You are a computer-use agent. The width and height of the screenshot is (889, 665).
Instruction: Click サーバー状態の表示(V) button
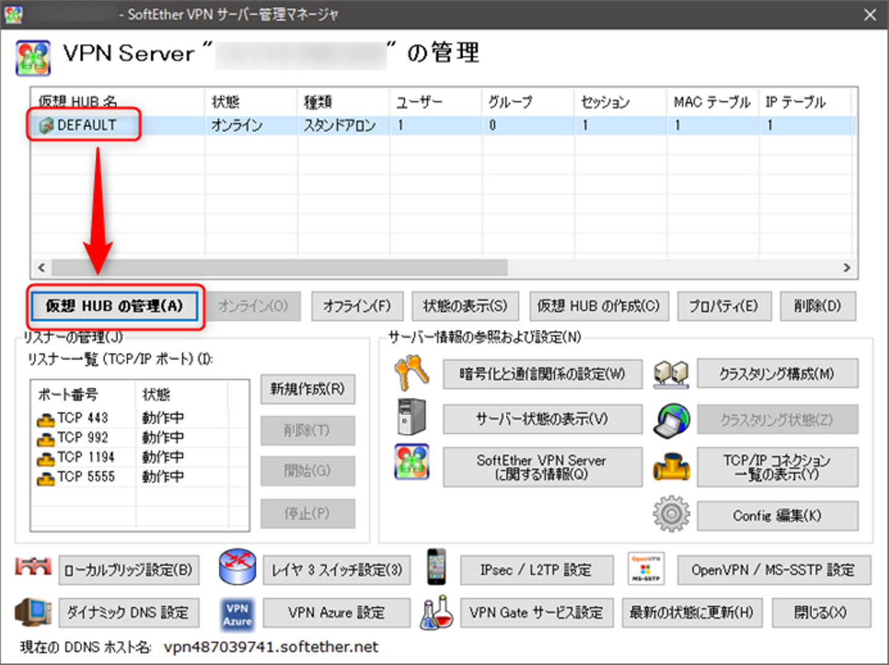[x=543, y=419]
